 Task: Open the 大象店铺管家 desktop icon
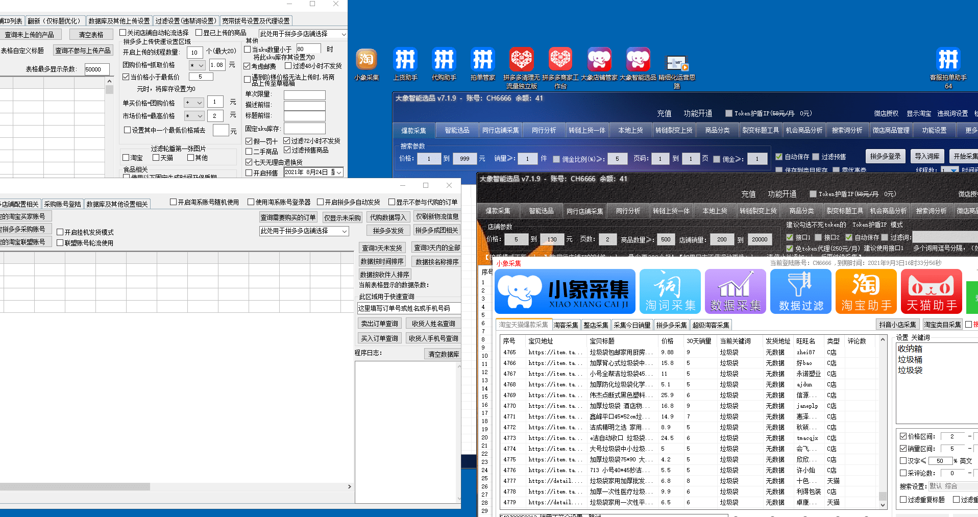[x=599, y=64]
